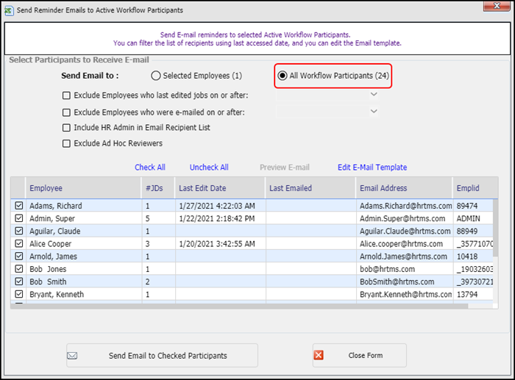
Task: Open the Edit E-Mail Template link
Action: click(x=372, y=168)
